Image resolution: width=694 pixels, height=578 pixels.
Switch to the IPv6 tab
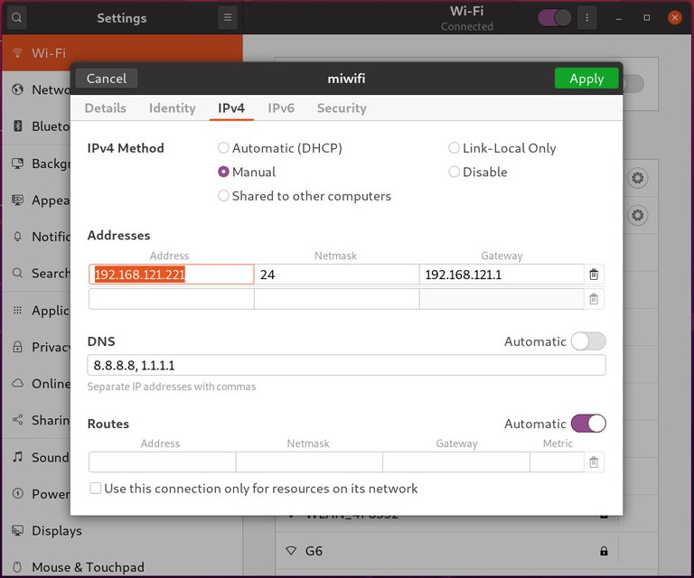click(x=281, y=108)
